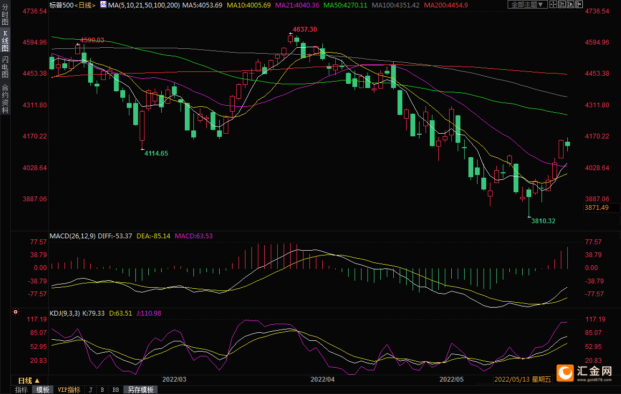Toggle the BB indicator button
Image resolution: width=621 pixels, height=394 pixels.
click(115, 390)
